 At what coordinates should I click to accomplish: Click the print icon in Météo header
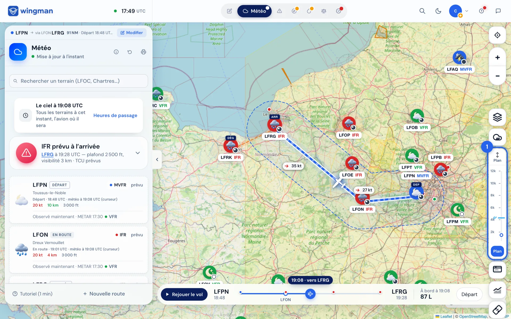pos(143,52)
